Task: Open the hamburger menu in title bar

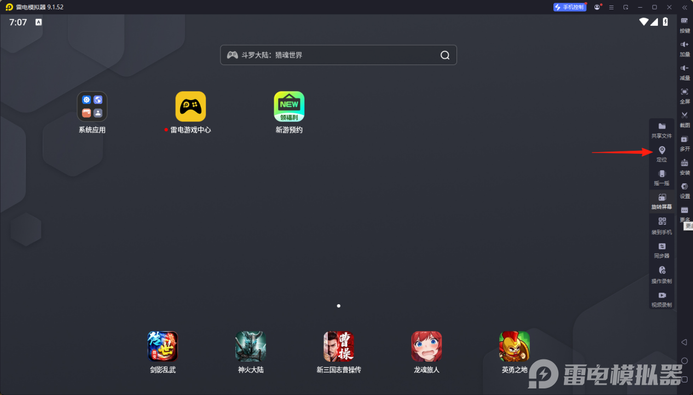Action: click(x=610, y=7)
